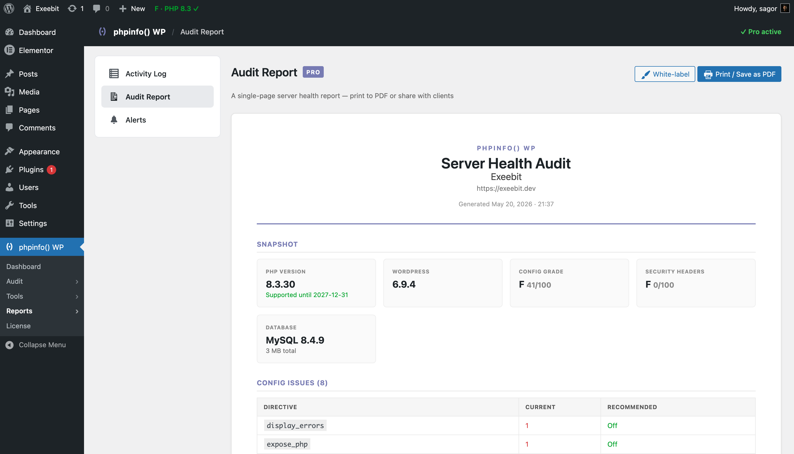This screenshot has width=794, height=454.
Task: Click the updates refresh icon
Action: (x=72, y=8)
